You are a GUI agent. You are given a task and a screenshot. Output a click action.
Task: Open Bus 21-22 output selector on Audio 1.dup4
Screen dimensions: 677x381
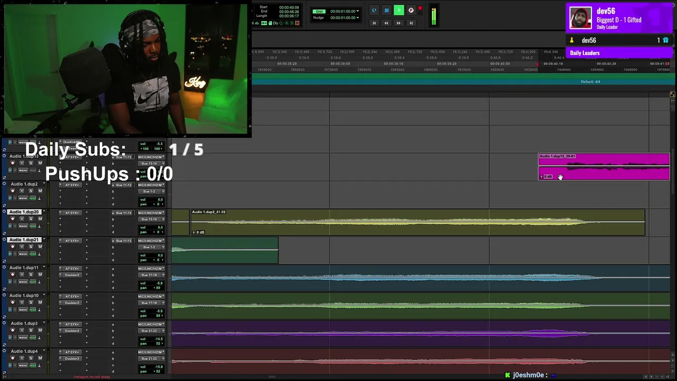click(x=149, y=359)
